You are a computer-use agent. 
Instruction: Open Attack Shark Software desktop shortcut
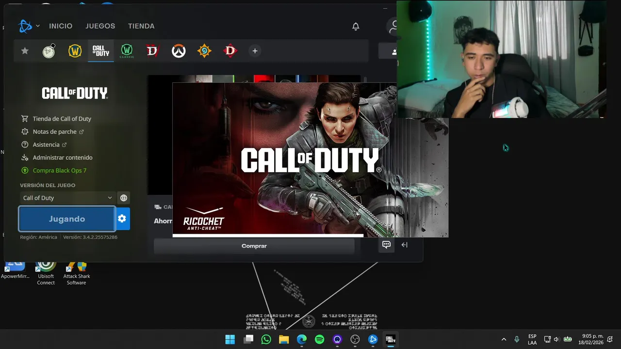[x=77, y=273]
